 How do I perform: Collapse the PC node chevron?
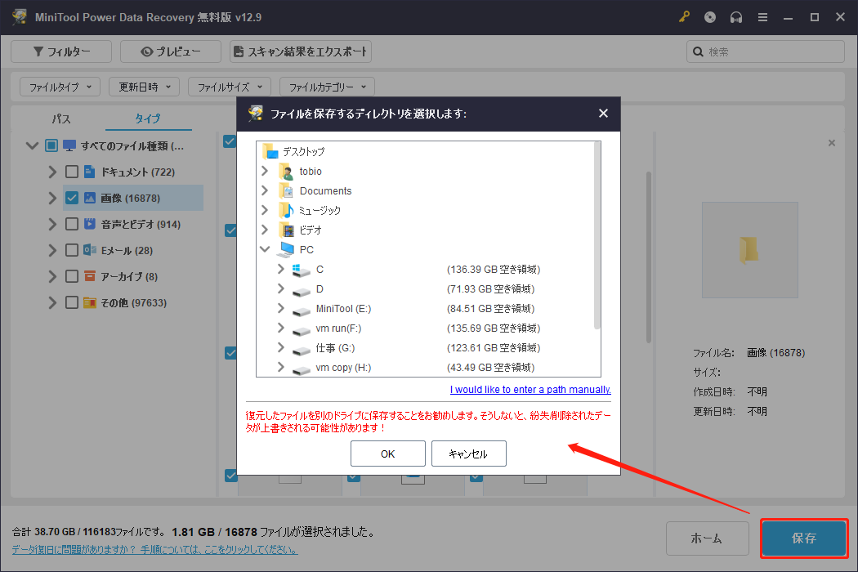point(266,249)
